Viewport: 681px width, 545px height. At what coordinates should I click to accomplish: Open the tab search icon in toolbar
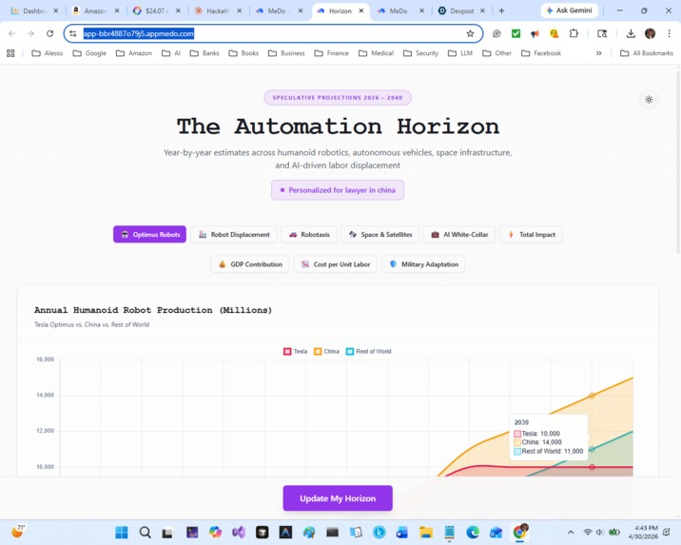pyautogui.click(x=602, y=33)
